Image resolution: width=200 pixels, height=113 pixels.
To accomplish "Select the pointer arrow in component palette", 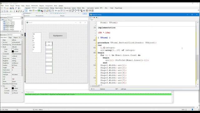I will pyautogui.click(x=26, y=11).
